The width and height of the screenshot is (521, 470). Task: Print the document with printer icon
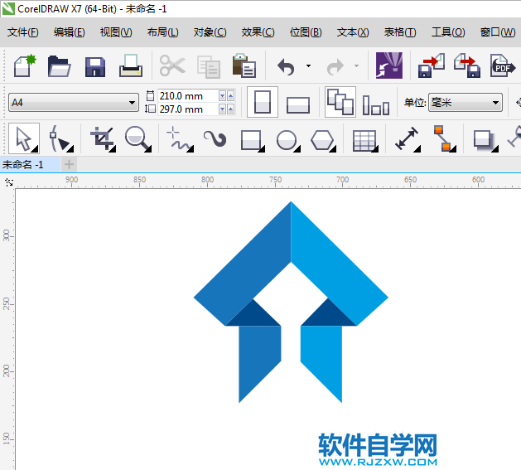[131, 65]
